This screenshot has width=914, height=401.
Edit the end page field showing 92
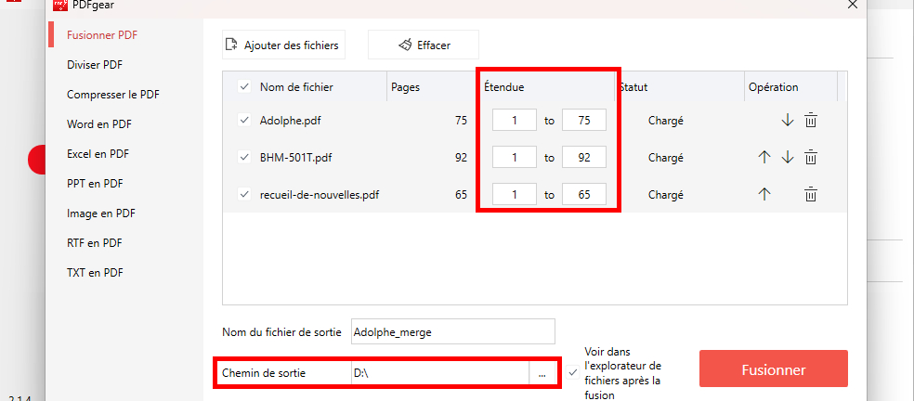pyautogui.click(x=584, y=158)
